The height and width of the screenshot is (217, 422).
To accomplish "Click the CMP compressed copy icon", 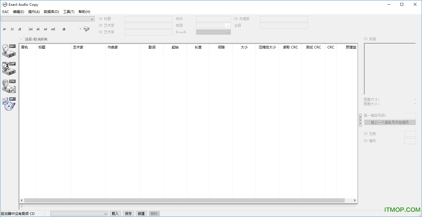I will [9, 68].
